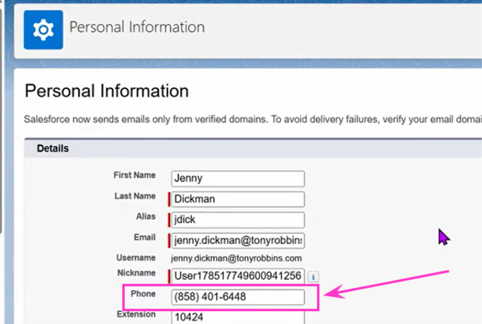Click the blue gear Personal Information icon

[x=43, y=30]
